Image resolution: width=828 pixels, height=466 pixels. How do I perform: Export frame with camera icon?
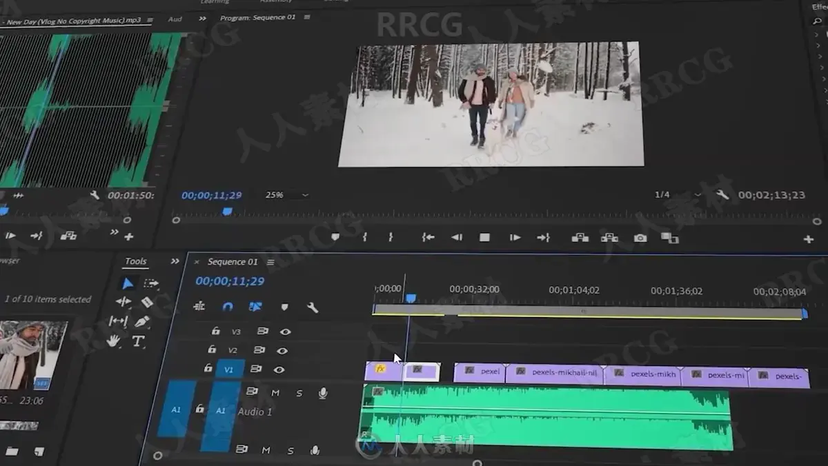coord(640,238)
